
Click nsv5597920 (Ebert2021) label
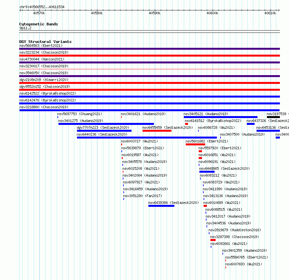(x=220, y=148)
